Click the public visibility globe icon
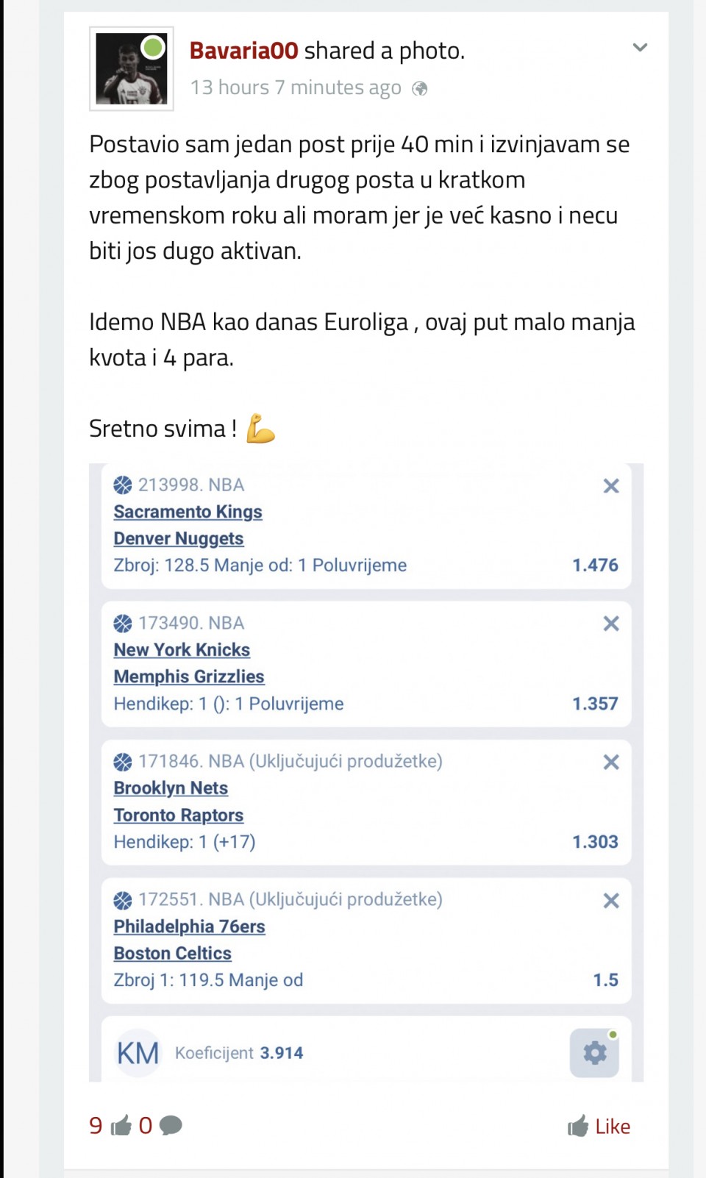 point(420,89)
